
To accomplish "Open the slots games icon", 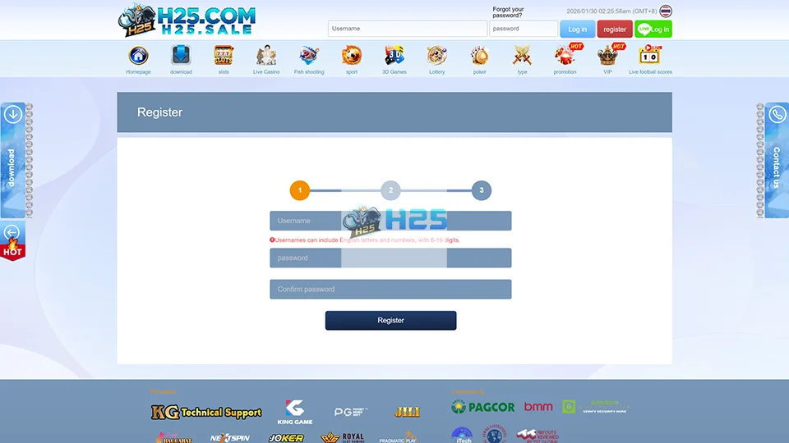I will [224, 56].
